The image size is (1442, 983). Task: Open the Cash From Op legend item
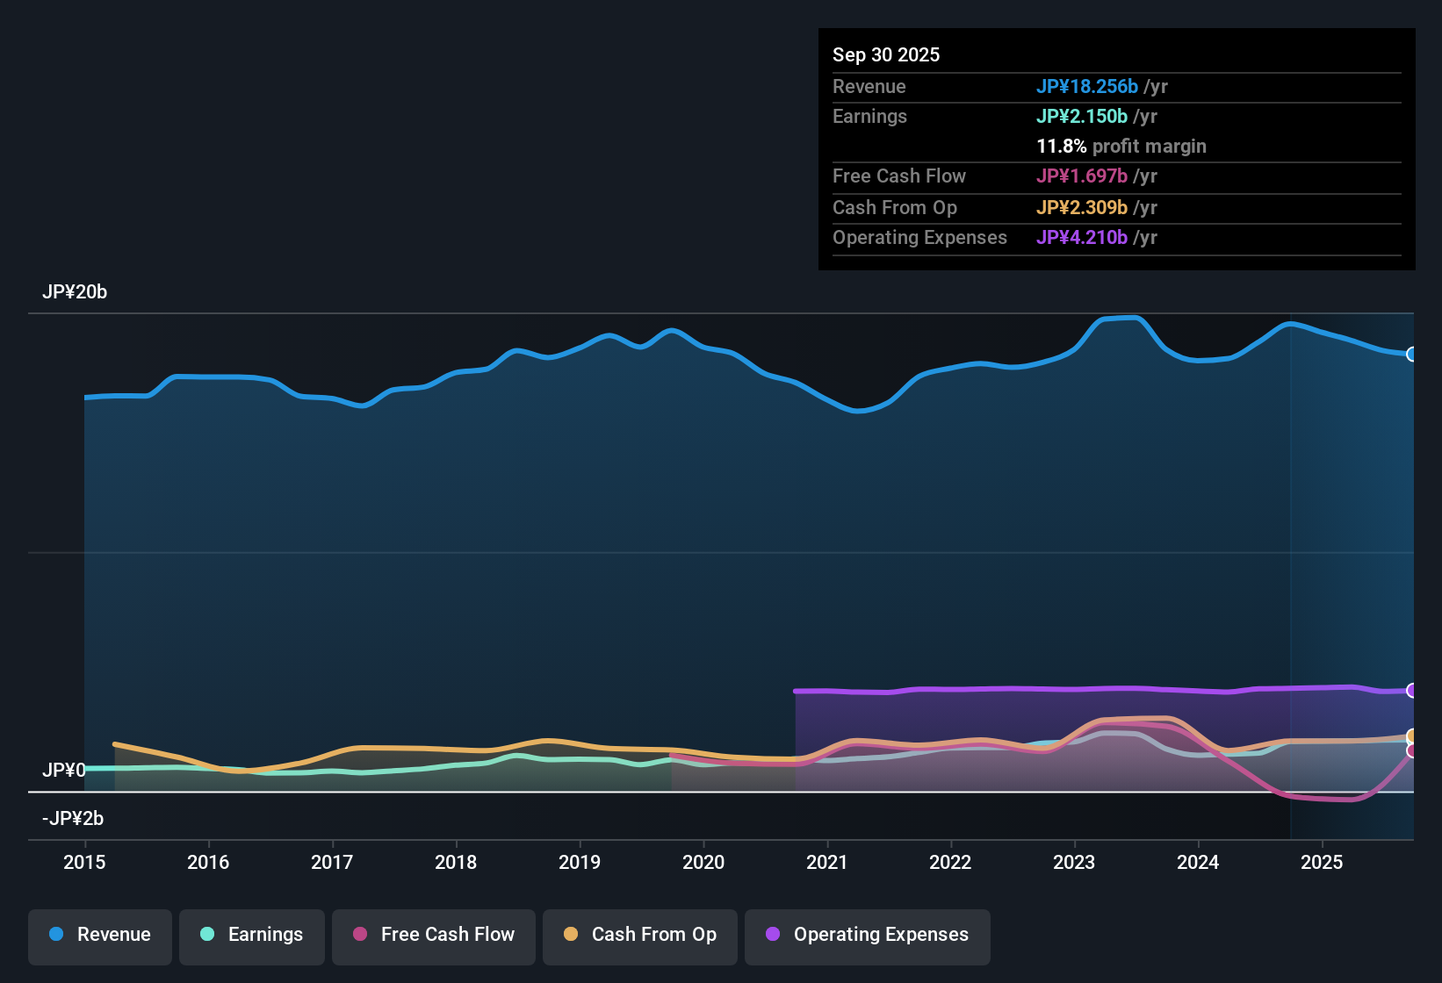(639, 935)
